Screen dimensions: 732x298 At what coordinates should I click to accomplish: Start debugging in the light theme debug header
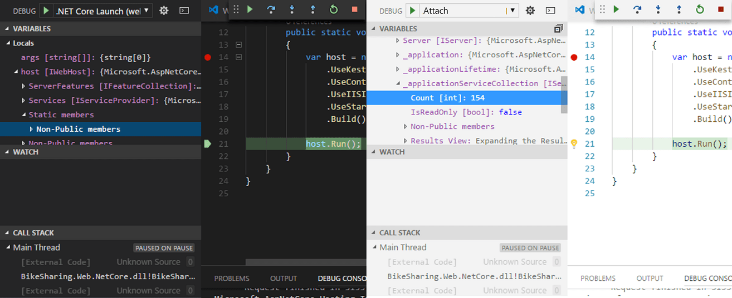point(413,10)
